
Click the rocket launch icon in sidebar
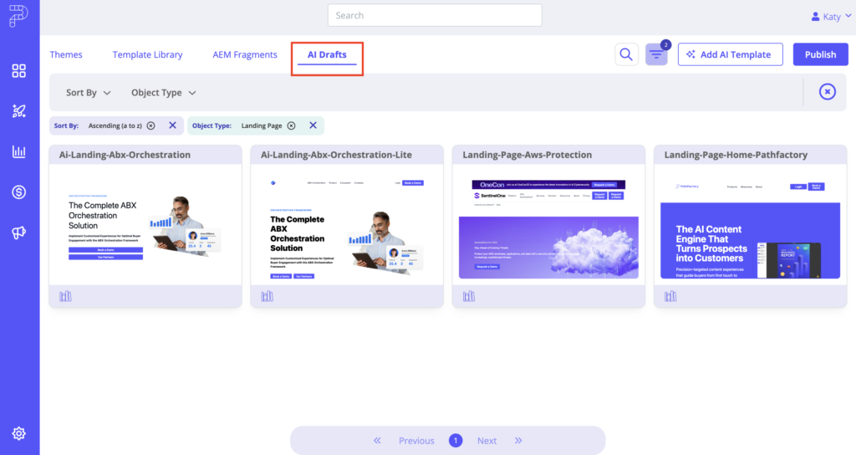pos(19,111)
